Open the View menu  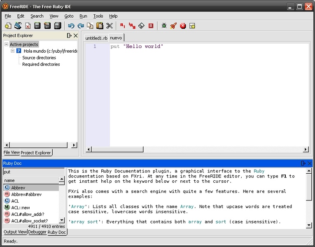click(54, 16)
